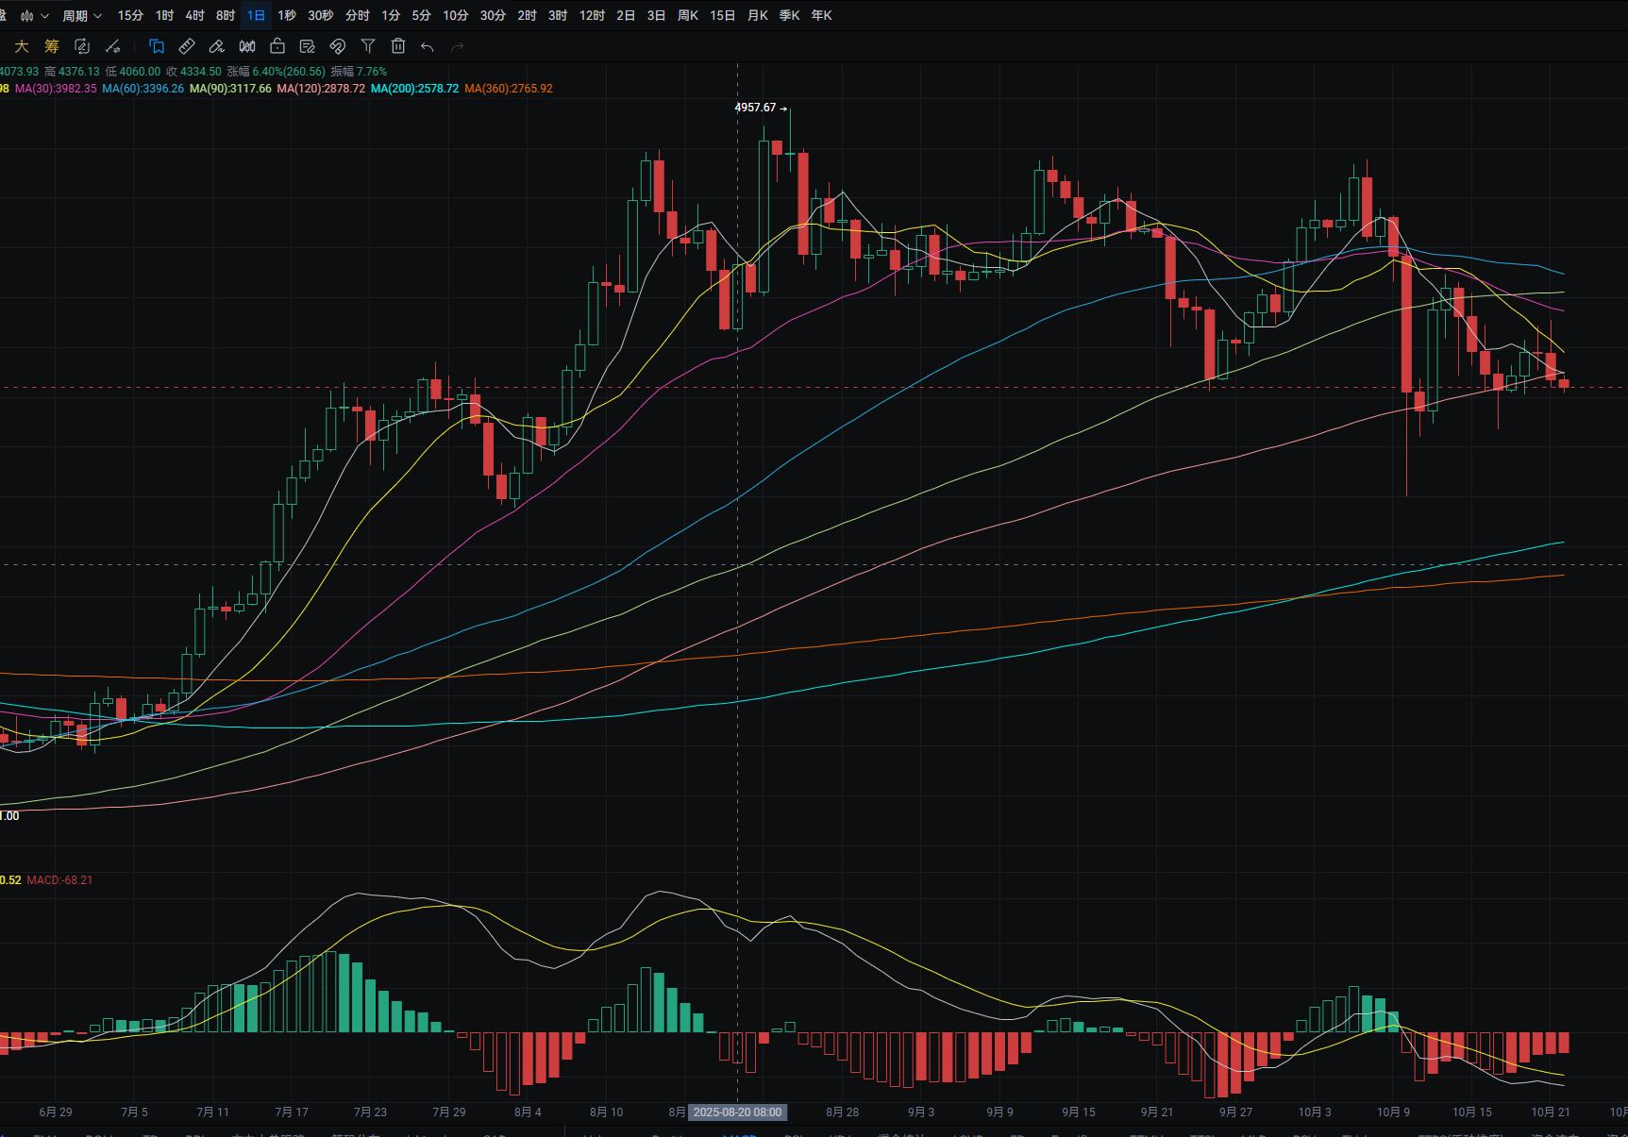
Task: Open the filter funnel icon
Action: 368,46
